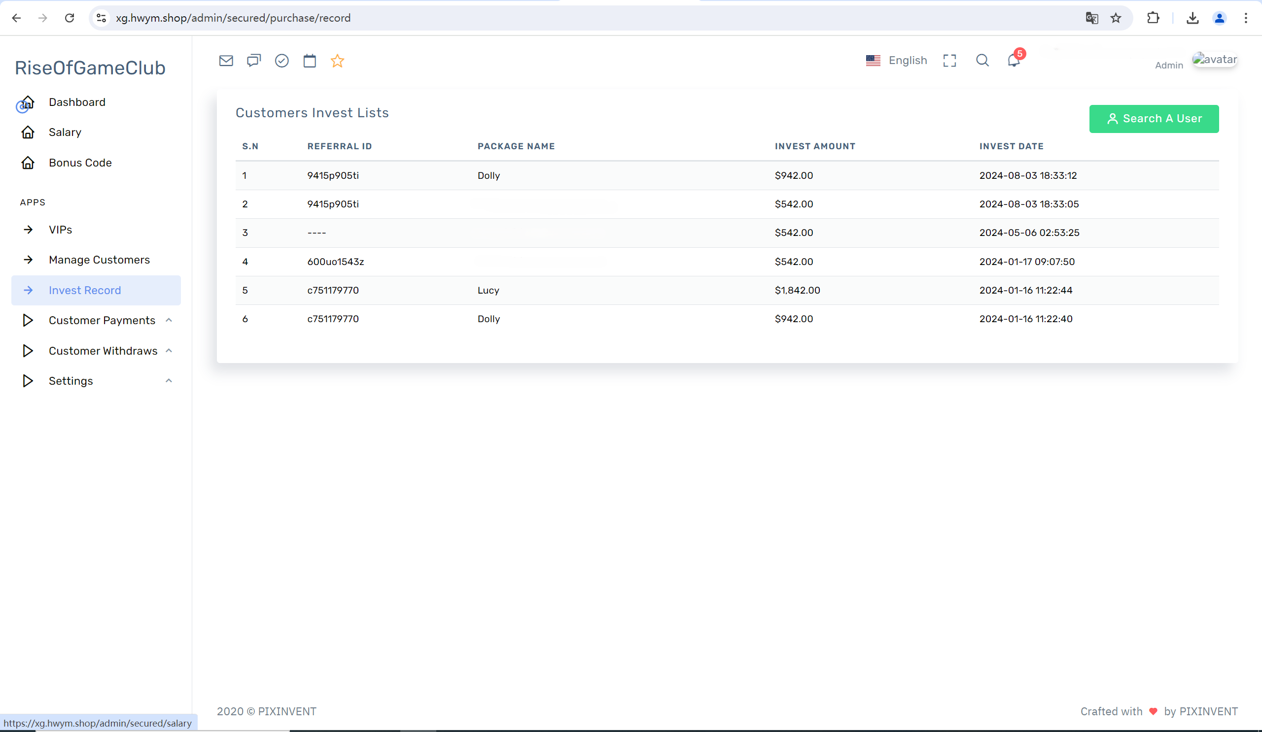Toggle fullscreen with the expand icon
This screenshot has width=1262, height=732.
coord(949,61)
